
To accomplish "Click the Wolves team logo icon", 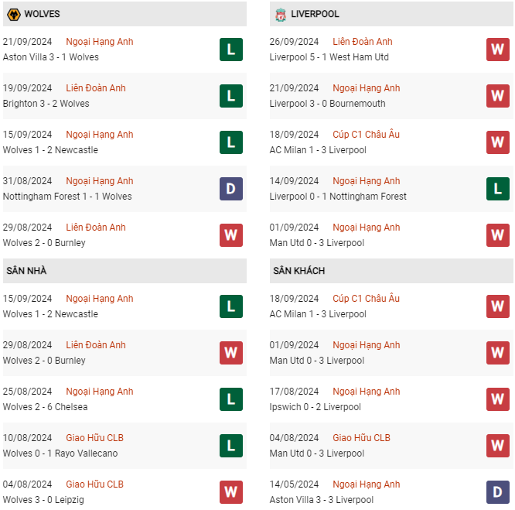I will (x=12, y=14).
